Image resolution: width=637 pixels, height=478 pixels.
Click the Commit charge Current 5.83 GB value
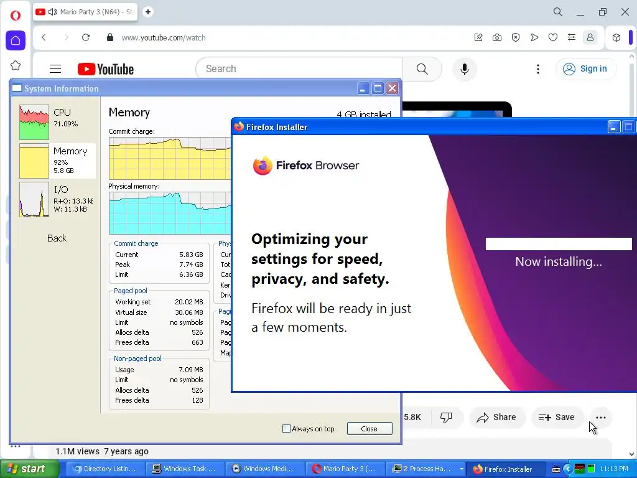191,255
